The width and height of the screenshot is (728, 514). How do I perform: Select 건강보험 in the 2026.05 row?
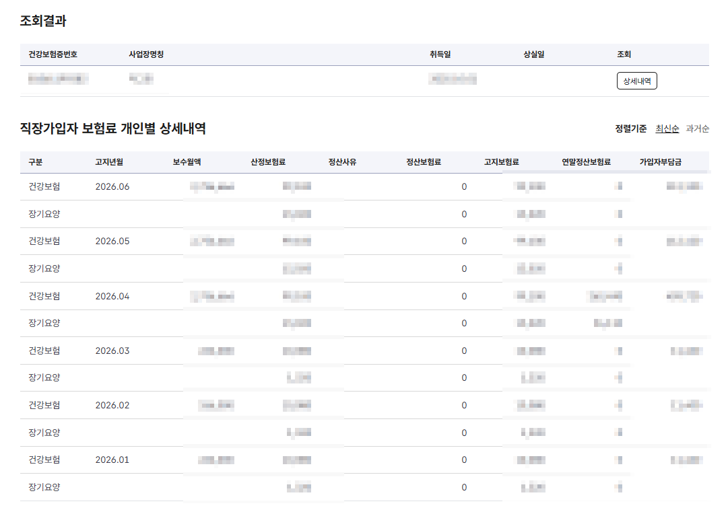click(x=44, y=242)
